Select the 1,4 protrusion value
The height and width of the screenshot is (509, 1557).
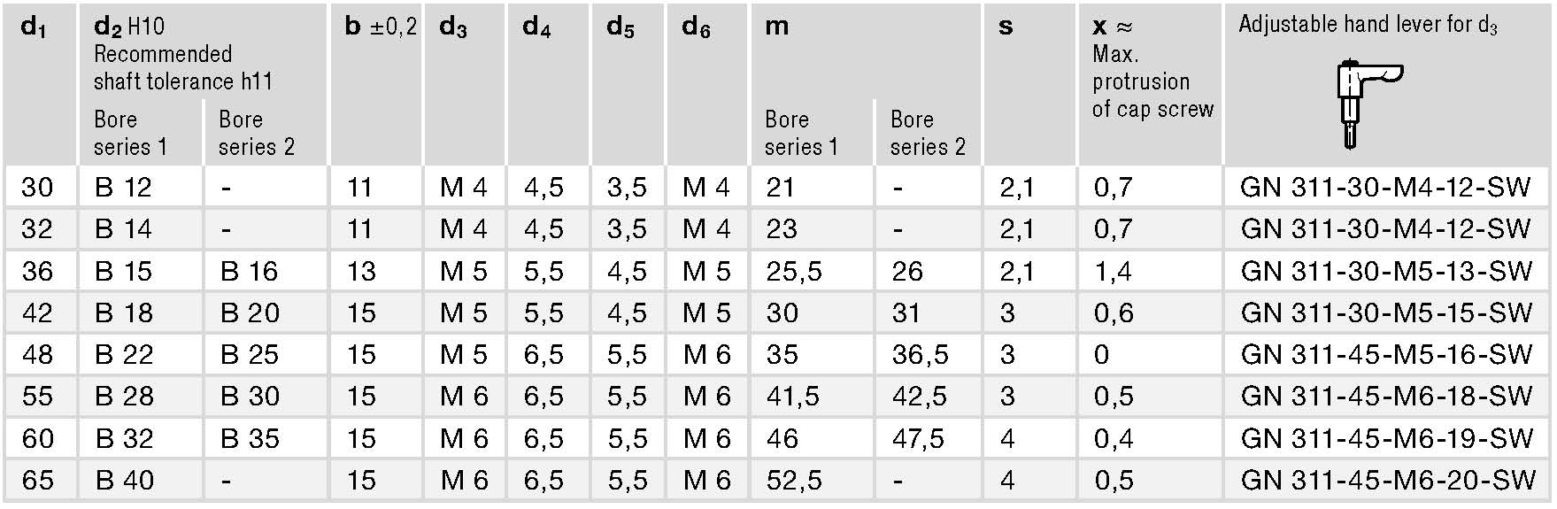(1113, 271)
